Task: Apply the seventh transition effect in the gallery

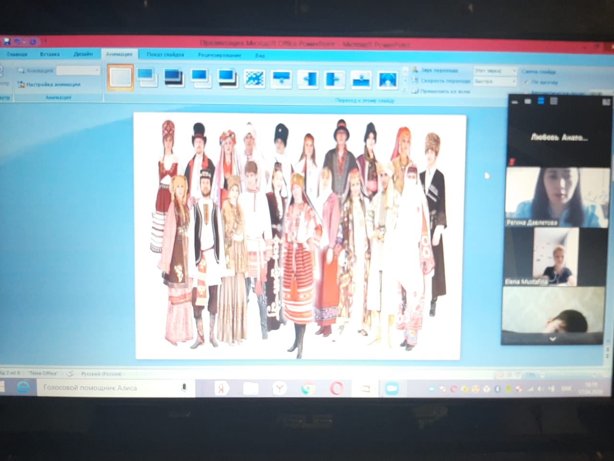Action: tap(282, 78)
